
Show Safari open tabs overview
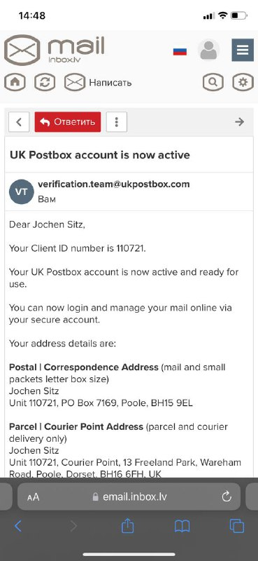[236, 526]
